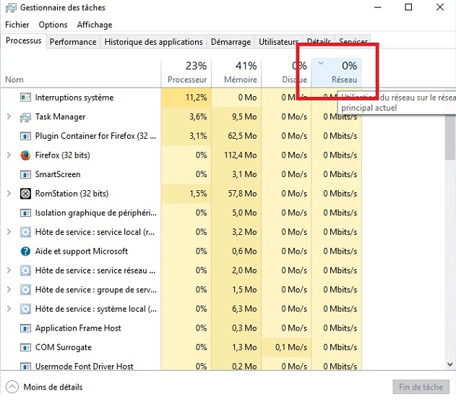The image size is (456, 402).
Task: Expand Hôte de service : système local group
Action: coord(9,309)
